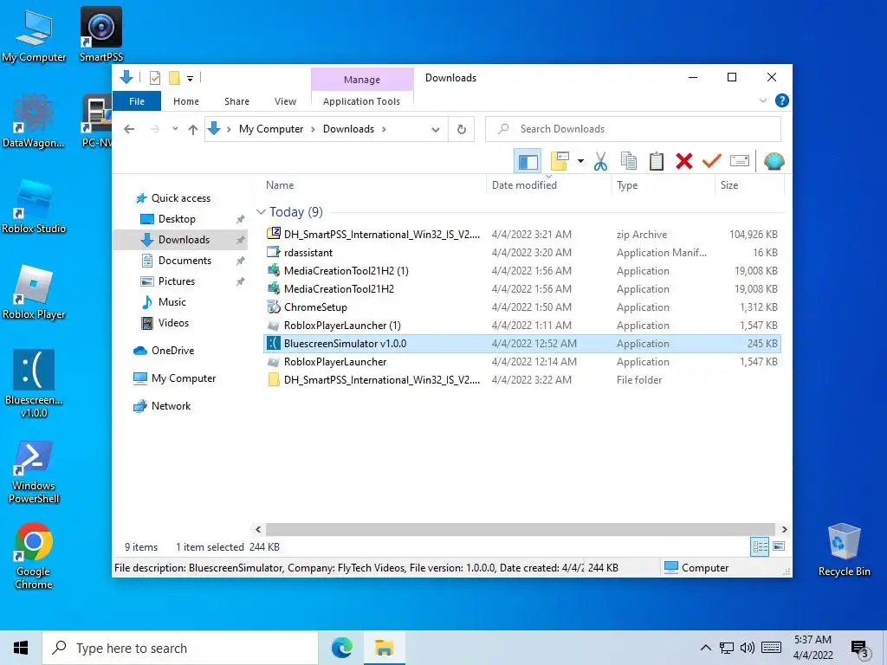Click the taskbar search box
Viewport: 887px width, 665px height.
(180, 648)
